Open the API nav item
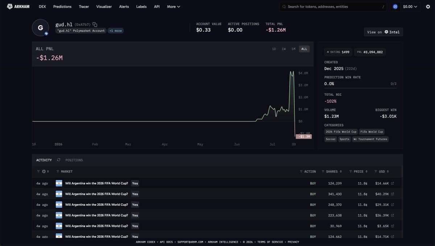Image resolution: width=435 pixels, height=246 pixels. pos(157,7)
